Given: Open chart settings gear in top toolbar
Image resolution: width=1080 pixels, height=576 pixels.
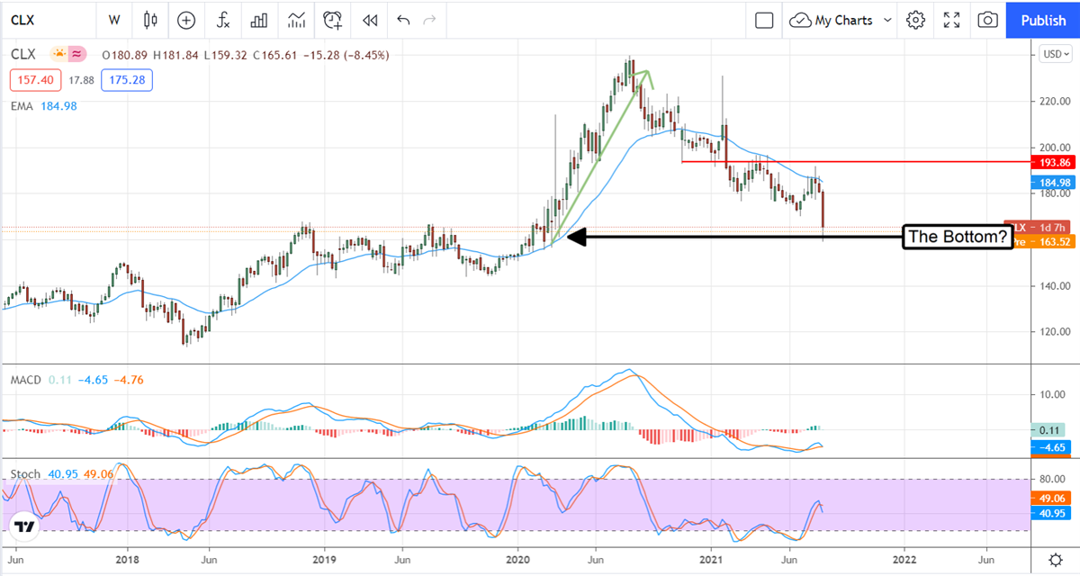Looking at the screenshot, I should 916,20.
